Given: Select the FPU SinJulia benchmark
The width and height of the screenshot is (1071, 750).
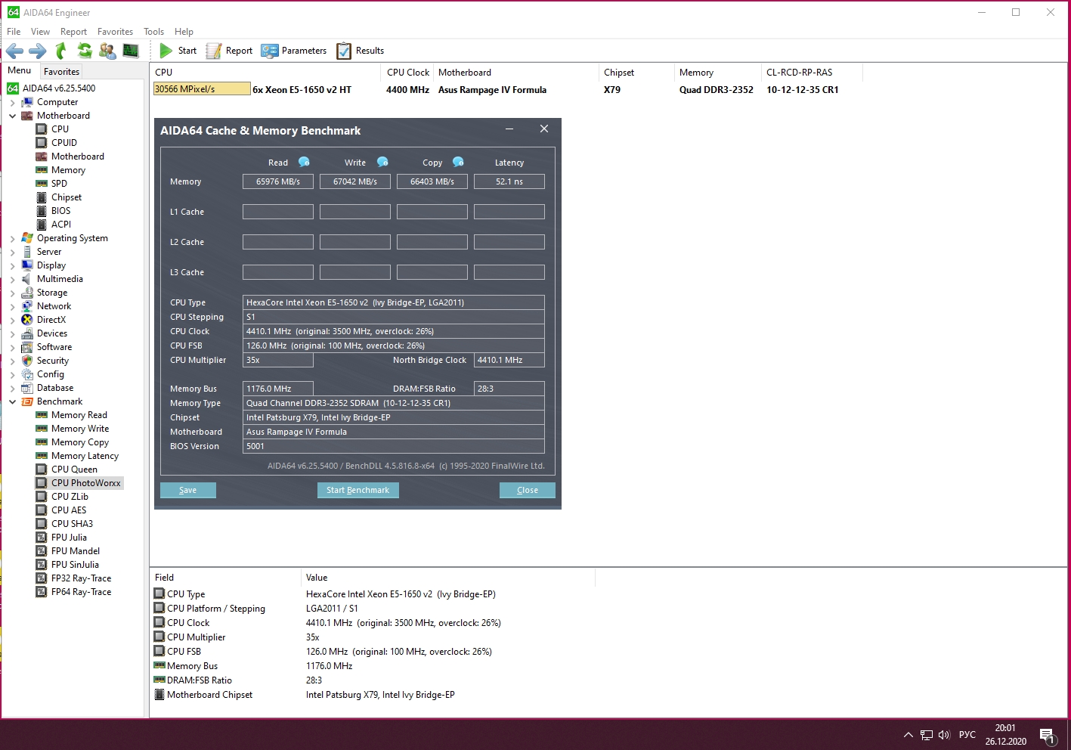Looking at the screenshot, I should coord(75,565).
